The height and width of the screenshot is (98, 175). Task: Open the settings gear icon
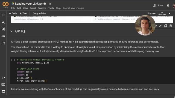pyautogui.click(x=168, y=5)
